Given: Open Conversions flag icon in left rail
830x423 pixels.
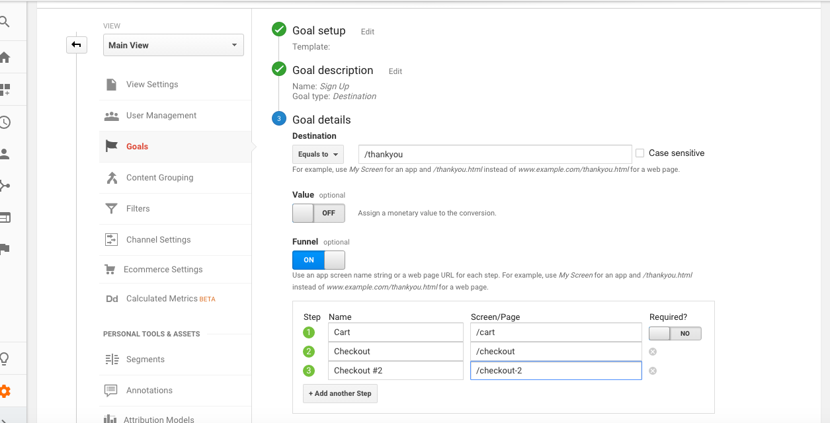Looking at the screenshot, I should tap(5, 249).
